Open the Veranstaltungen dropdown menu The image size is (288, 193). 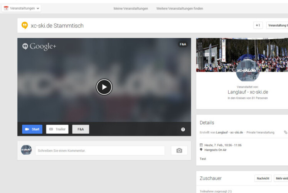pos(22,8)
